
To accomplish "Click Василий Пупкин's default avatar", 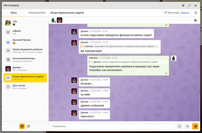I will click(x=8, y=41).
